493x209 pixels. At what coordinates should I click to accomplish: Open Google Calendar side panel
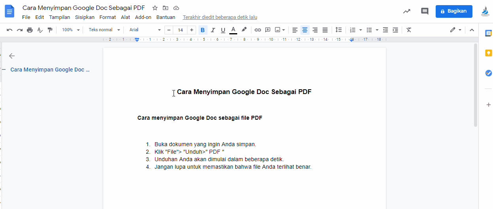coord(489,33)
